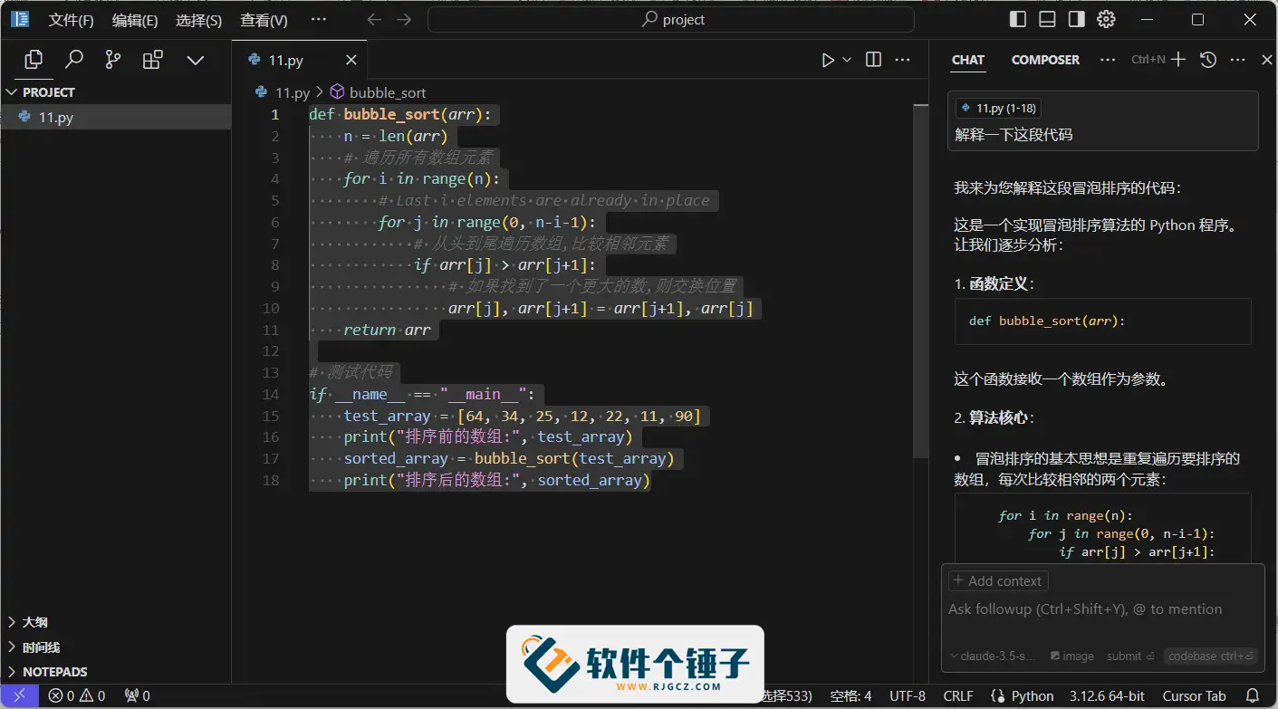Open the 查看(V) menu
Screen dimensions: 1278x709
tap(264, 20)
